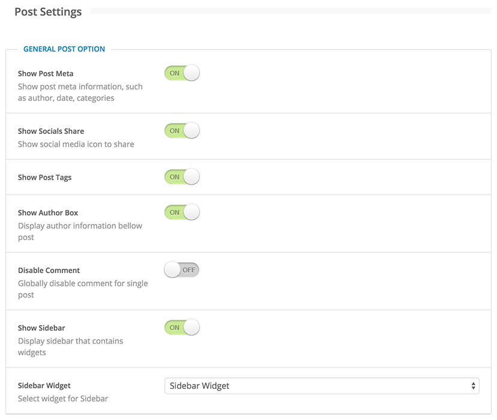Click the GENERAL POST OPTION section header
Viewport: 497px width, 420px height.
click(63, 49)
